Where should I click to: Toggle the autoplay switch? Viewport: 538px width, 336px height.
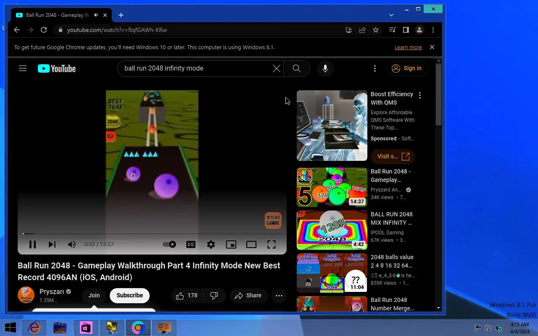(169, 244)
